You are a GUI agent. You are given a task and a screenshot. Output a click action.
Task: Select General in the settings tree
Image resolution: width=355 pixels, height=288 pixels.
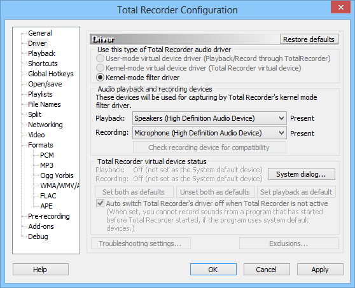tap(40, 33)
